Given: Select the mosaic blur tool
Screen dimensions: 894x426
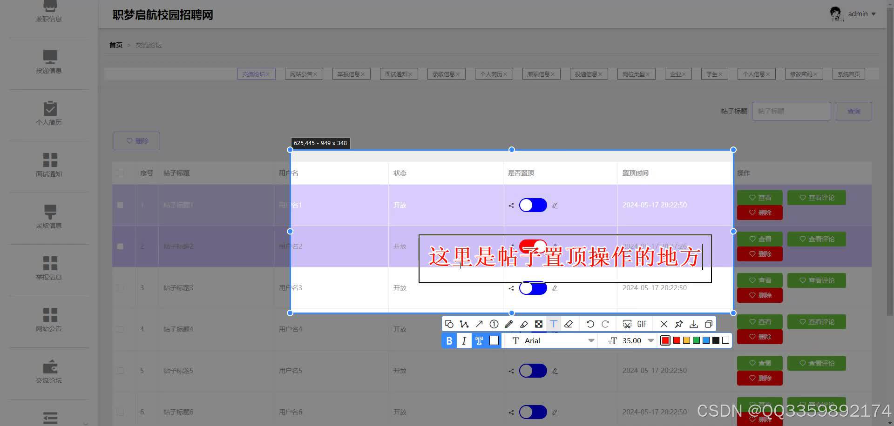Looking at the screenshot, I should pyautogui.click(x=539, y=324).
